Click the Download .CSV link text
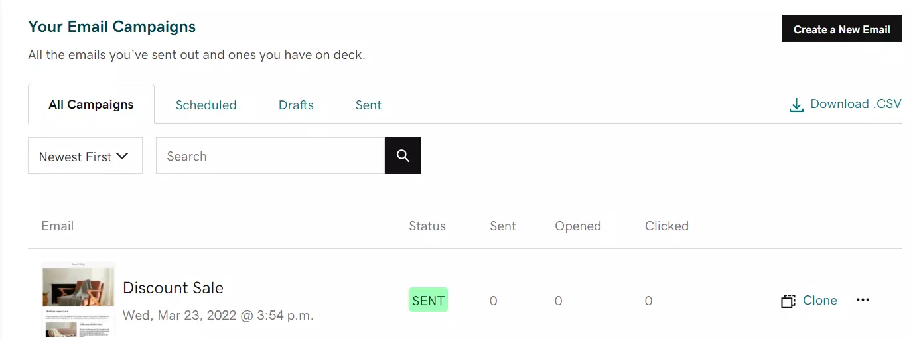The width and height of the screenshot is (911, 339). 856,104
